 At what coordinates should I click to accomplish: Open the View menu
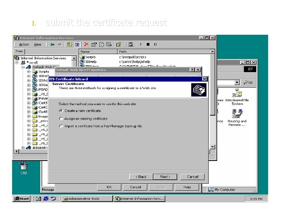click(x=37, y=45)
